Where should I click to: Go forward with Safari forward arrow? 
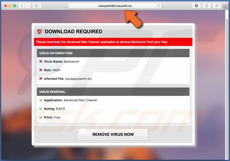pos(27,6)
